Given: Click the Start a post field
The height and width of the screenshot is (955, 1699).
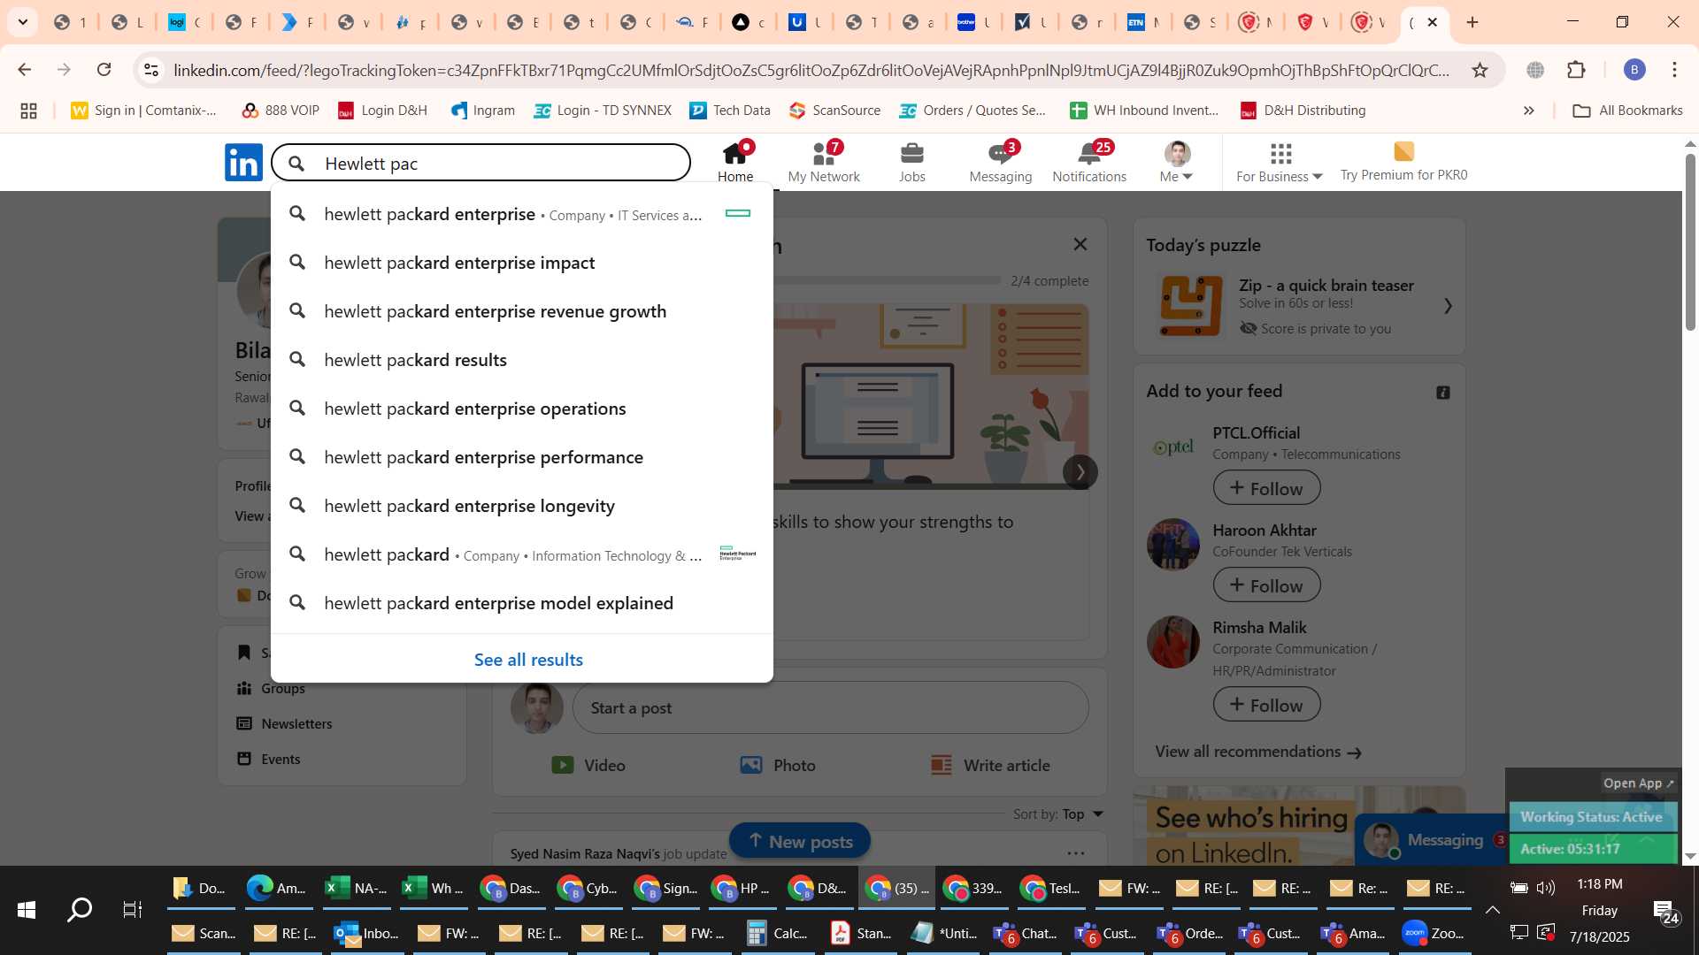Looking at the screenshot, I should pos(830,707).
